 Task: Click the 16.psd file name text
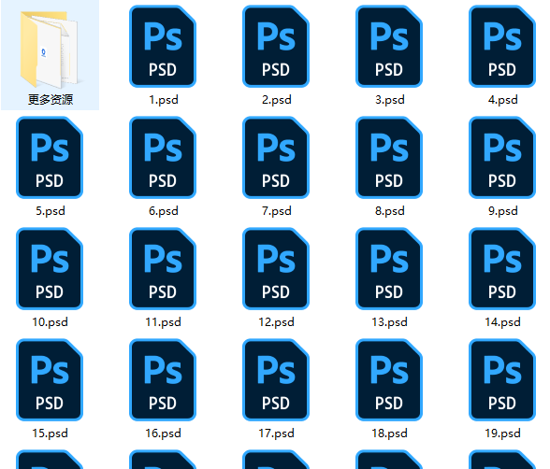click(x=163, y=433)
